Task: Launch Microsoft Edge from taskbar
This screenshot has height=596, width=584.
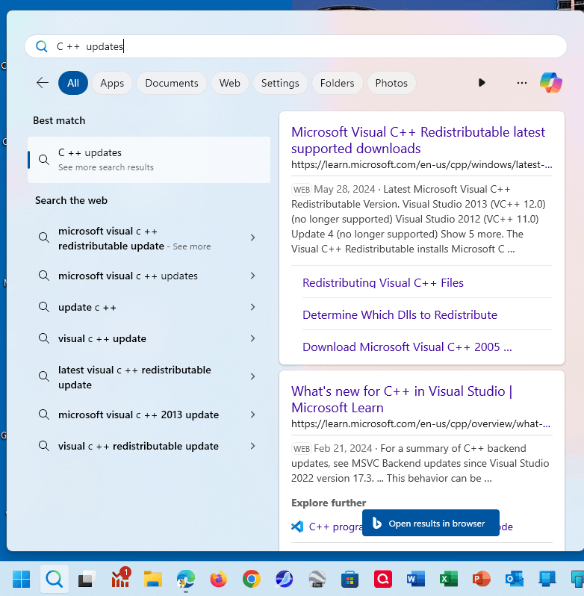Action: tap(186, 580)
